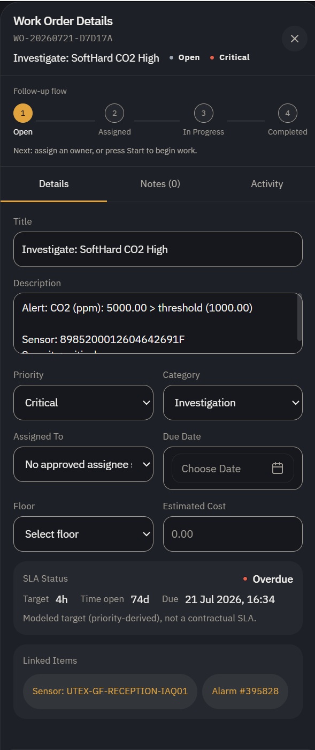This screenshot has width=315, height=750.
Task: Open the Activity tab
Action: 267,184
